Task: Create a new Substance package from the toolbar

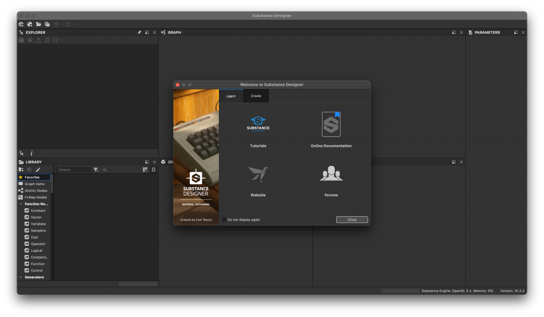Action: coord(21,24)
